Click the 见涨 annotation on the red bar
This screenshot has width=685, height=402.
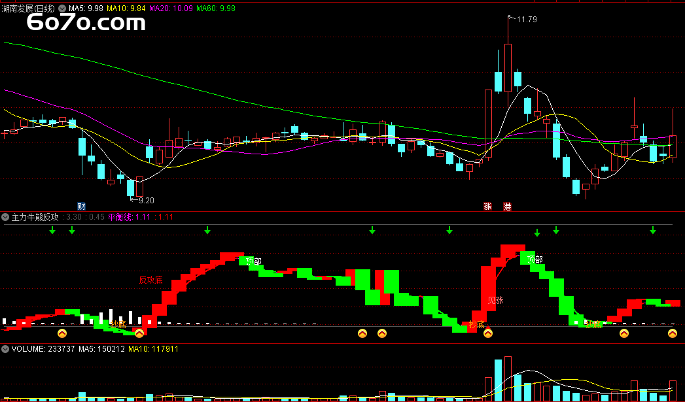(x=496, y=300)
